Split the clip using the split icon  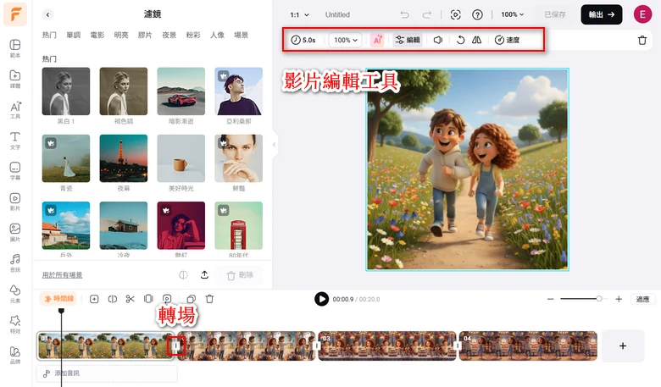(x=112, y=299)
